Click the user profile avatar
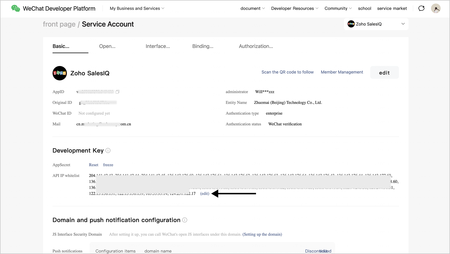This screenshot has height=254, width=450. 436,8
